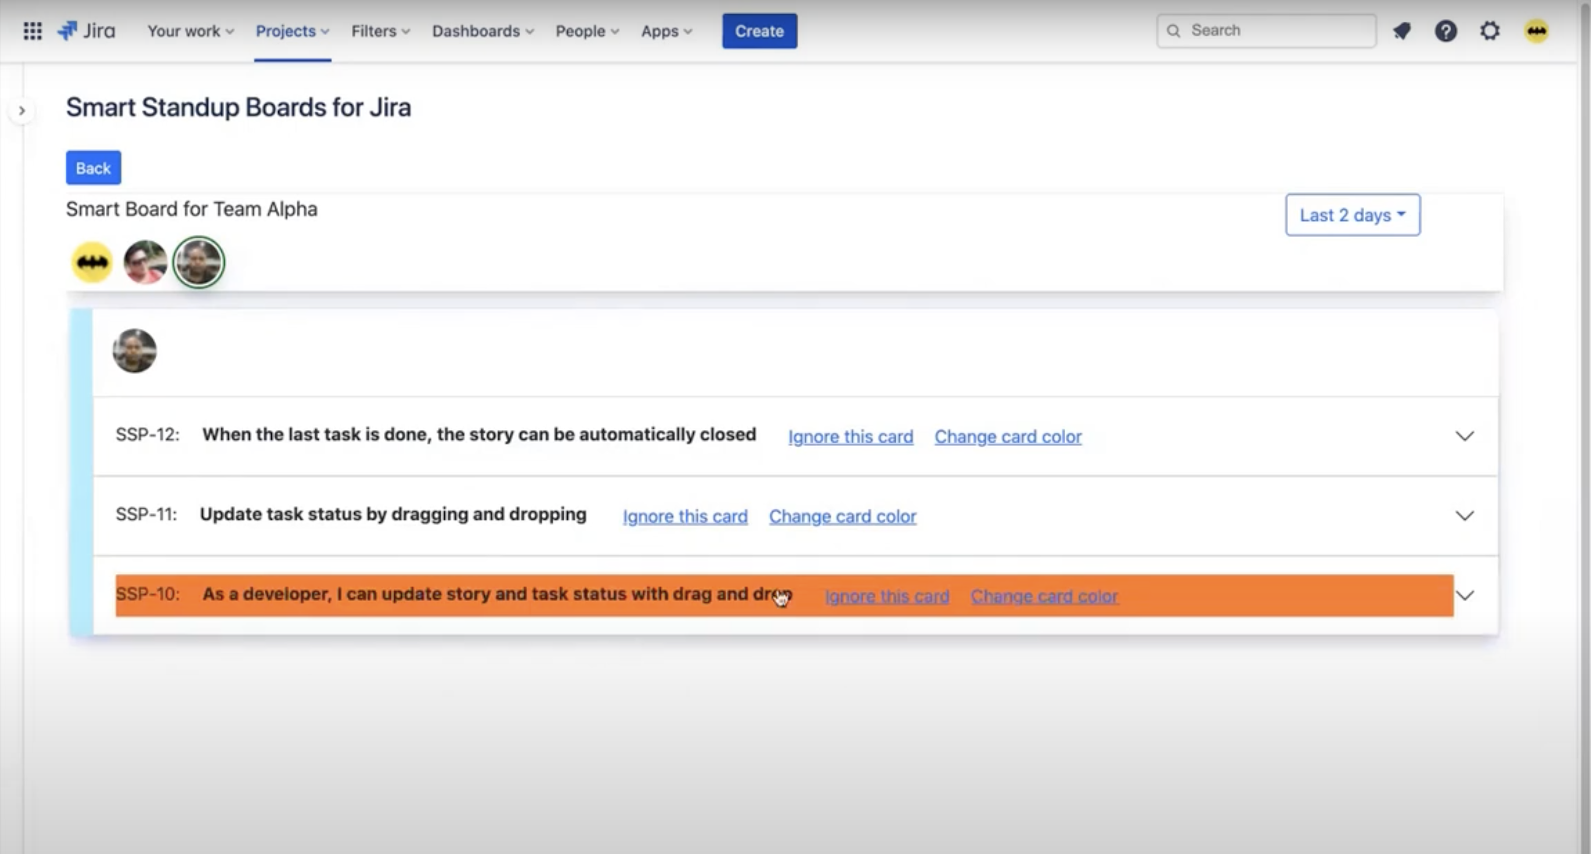
Task: Open the settings gear icon
Action: coord(1490,31)
